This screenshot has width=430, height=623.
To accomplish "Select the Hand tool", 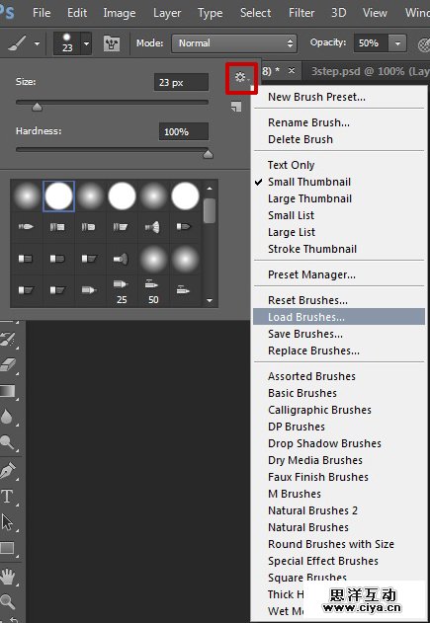I will [x=8, y=577].
